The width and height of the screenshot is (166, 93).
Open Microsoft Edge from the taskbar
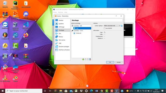pyautogui.click(x=92, y=91)
